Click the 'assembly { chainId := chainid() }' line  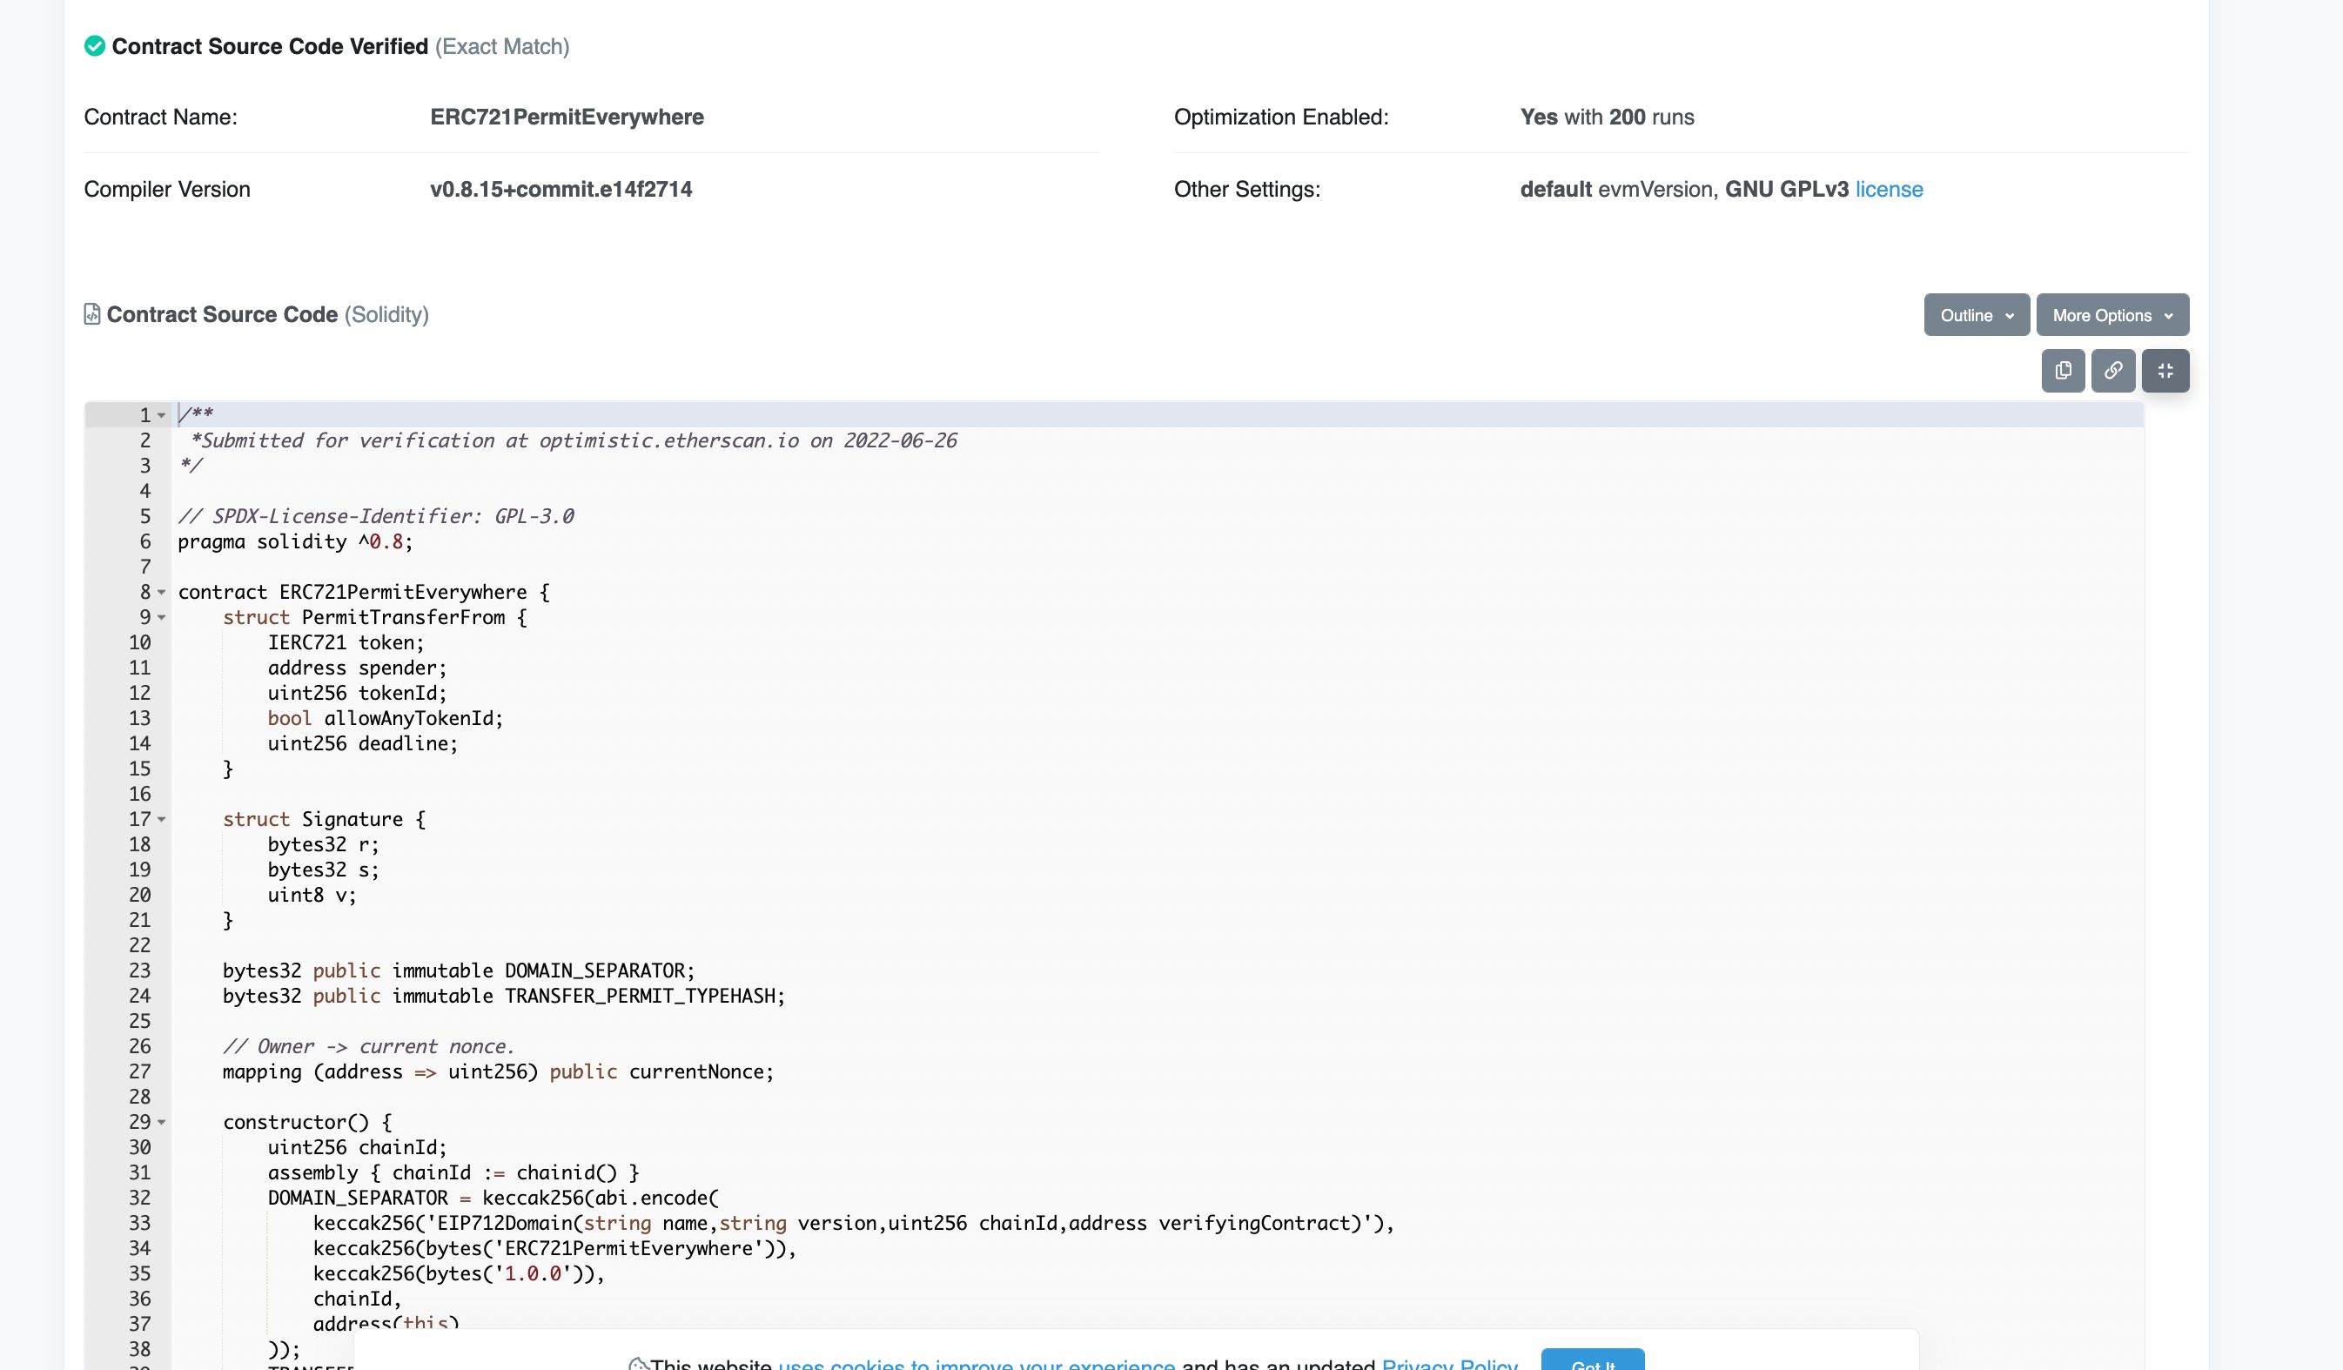453,1172
